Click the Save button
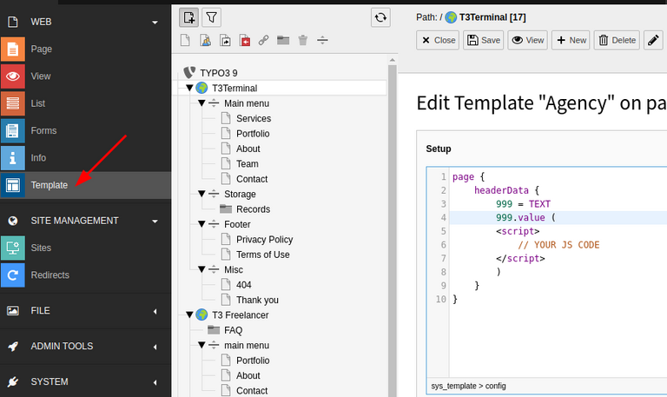 coord(483,40)
